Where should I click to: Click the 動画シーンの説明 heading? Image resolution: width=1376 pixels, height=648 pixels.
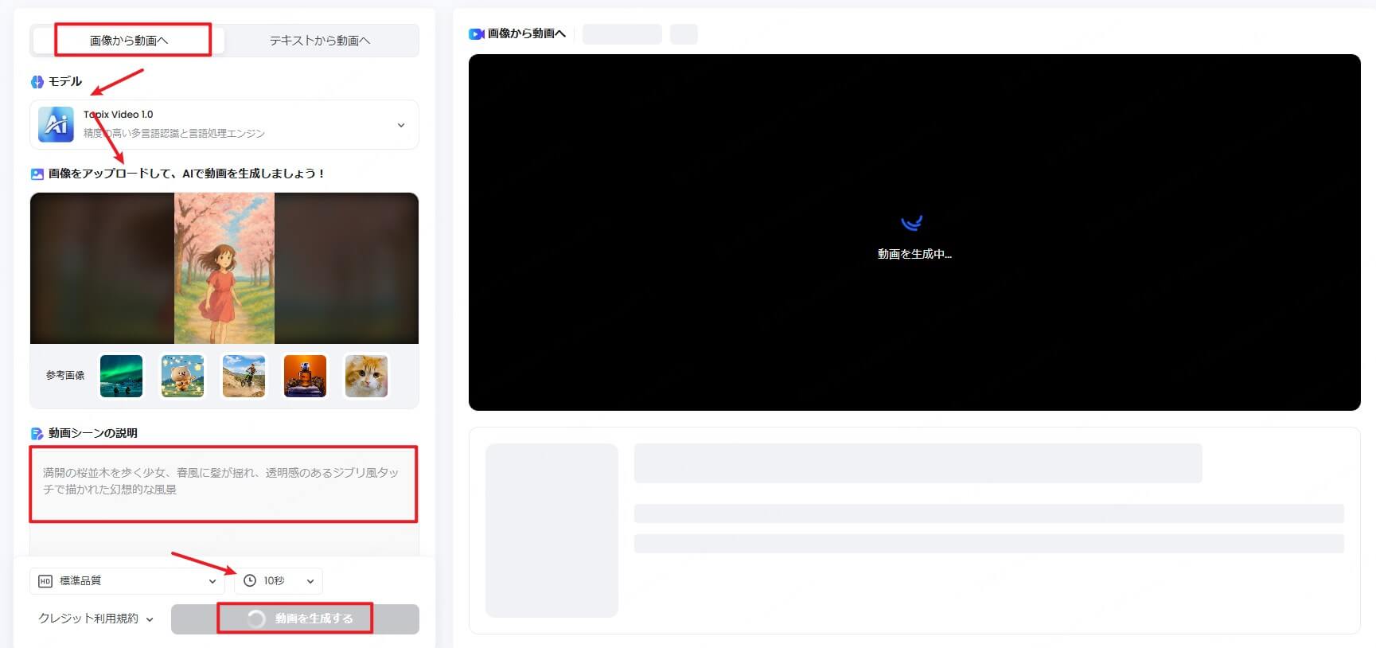click(93, 433)
